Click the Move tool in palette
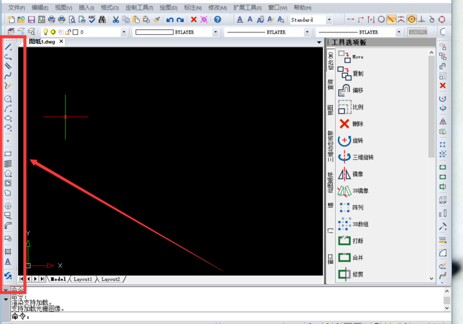 (x=351, y=56)
